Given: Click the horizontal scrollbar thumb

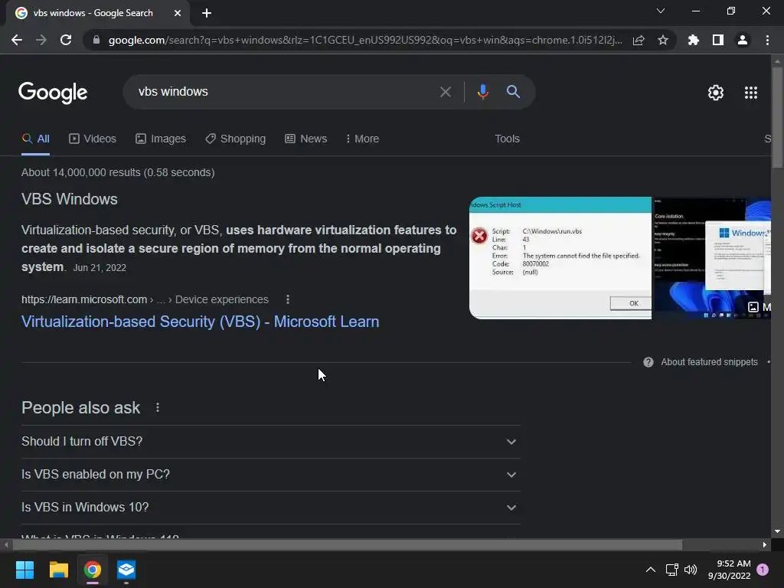Looking at the screenshot, I should (x=347, y=545).
